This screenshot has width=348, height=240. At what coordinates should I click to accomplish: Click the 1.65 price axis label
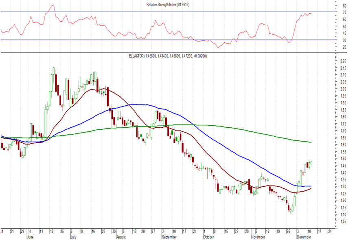(x=343, y=138)
